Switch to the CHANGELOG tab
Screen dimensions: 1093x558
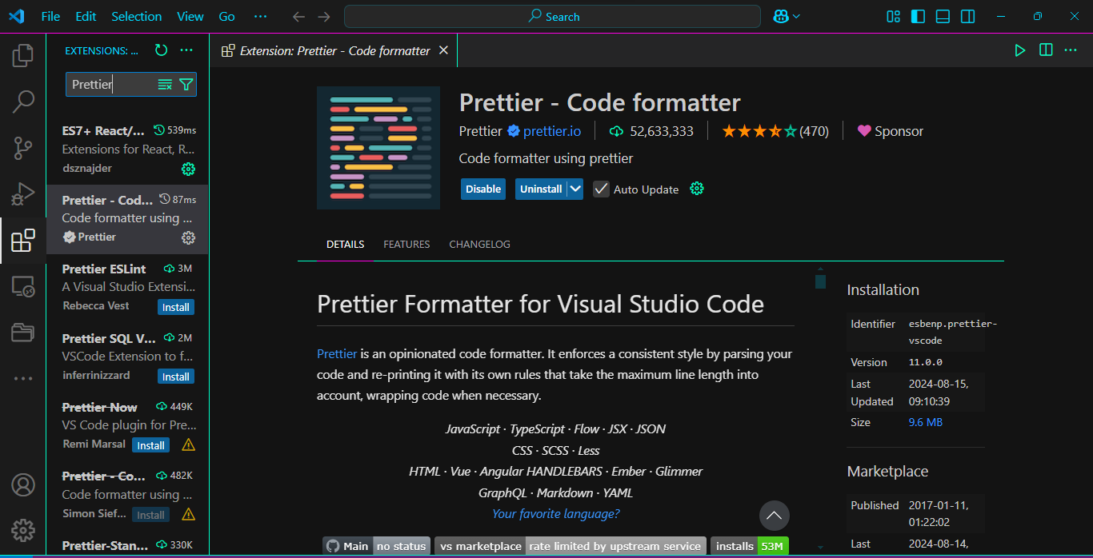coord(479,245)
